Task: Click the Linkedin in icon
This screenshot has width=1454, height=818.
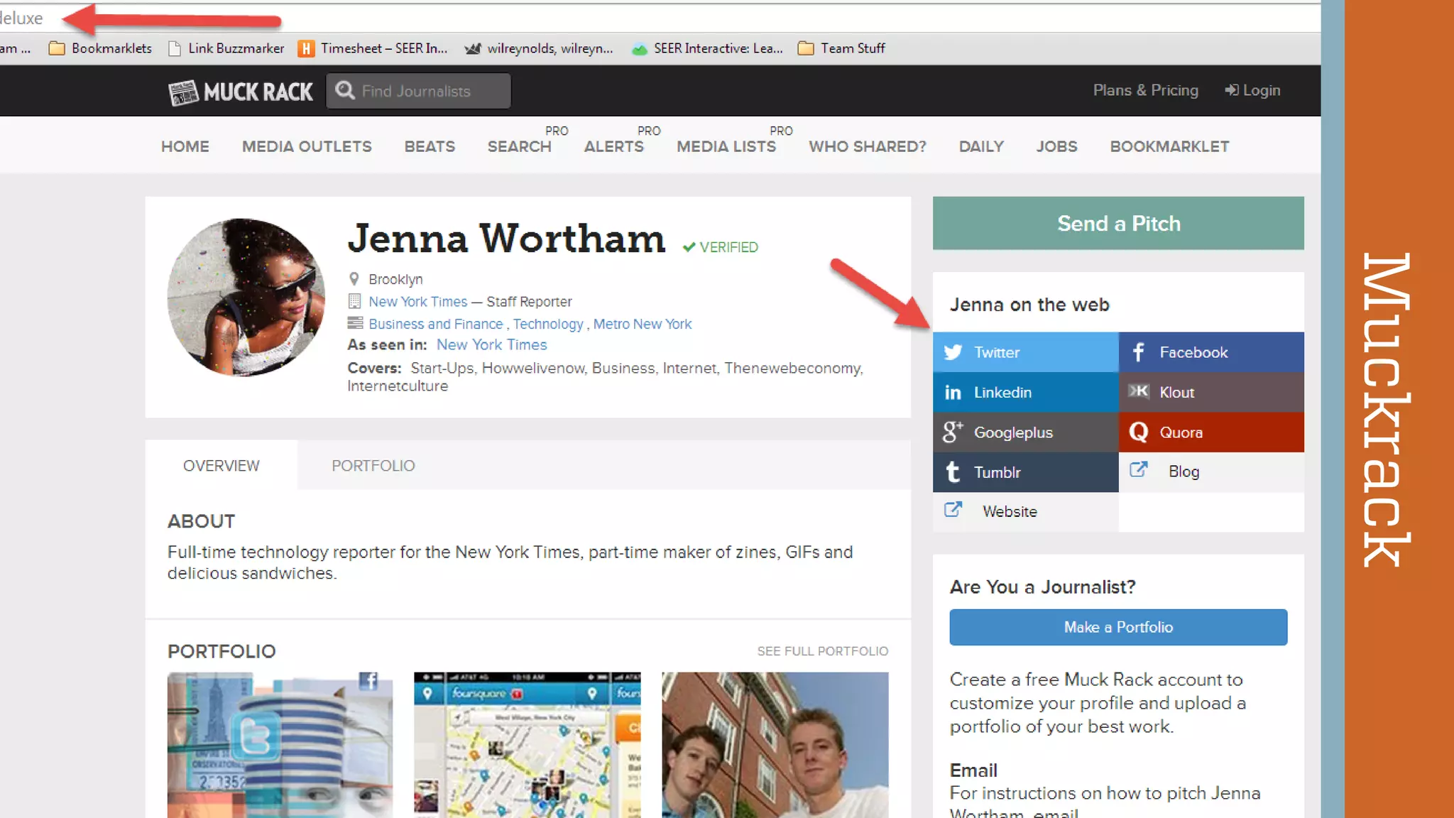Action: pyautogui.click(x=953, y=393)
